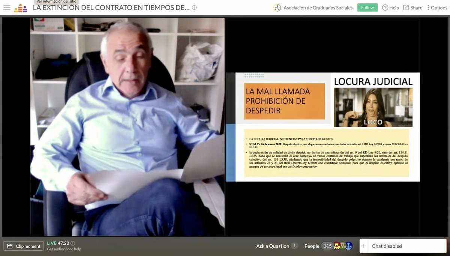This screenshot has width=450, height=256.
Task: Click the clip film icon
Action: pyautogui.click(x=10, y=246)
